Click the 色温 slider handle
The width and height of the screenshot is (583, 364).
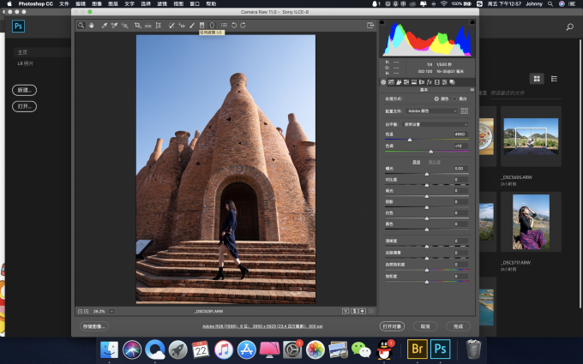point(410,140)
